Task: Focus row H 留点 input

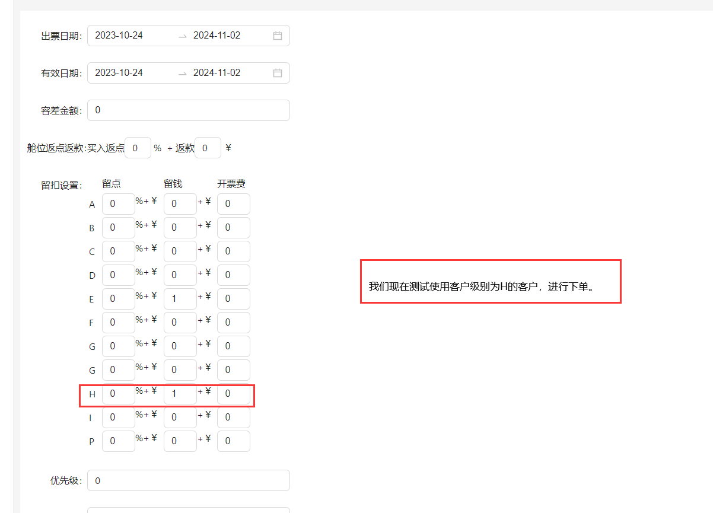Action: click(119, 394)
